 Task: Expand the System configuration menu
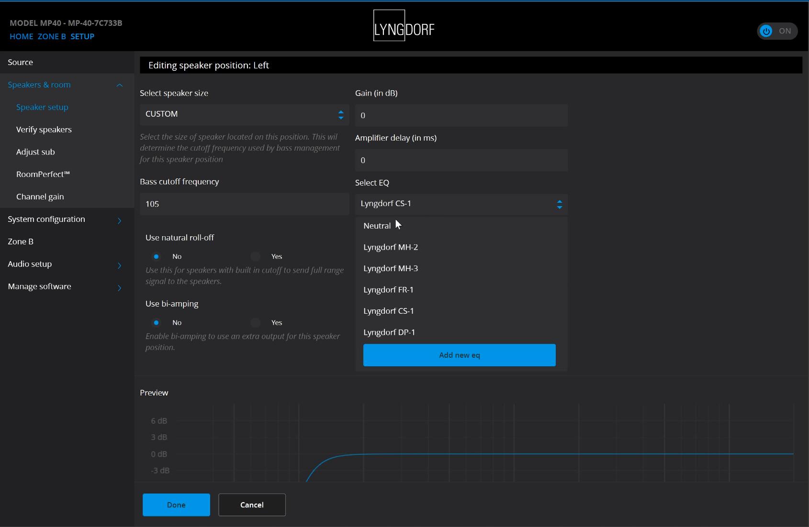point(119,220)
